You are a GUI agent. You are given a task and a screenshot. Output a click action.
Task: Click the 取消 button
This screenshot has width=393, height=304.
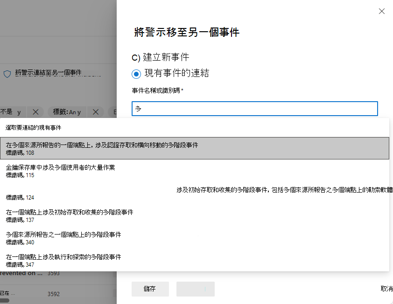(x=386, y=289)
